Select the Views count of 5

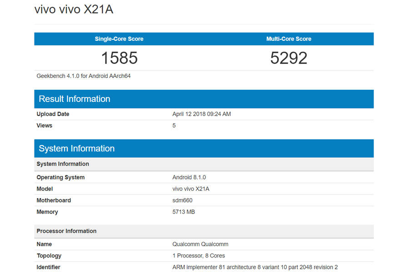coord(174,126)
